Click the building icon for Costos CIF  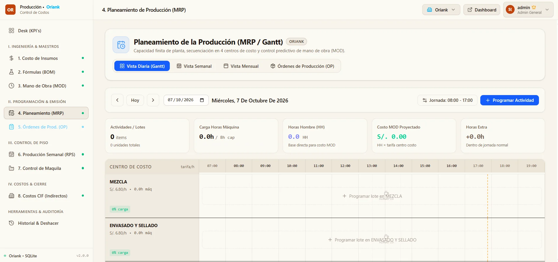(11, 196)
